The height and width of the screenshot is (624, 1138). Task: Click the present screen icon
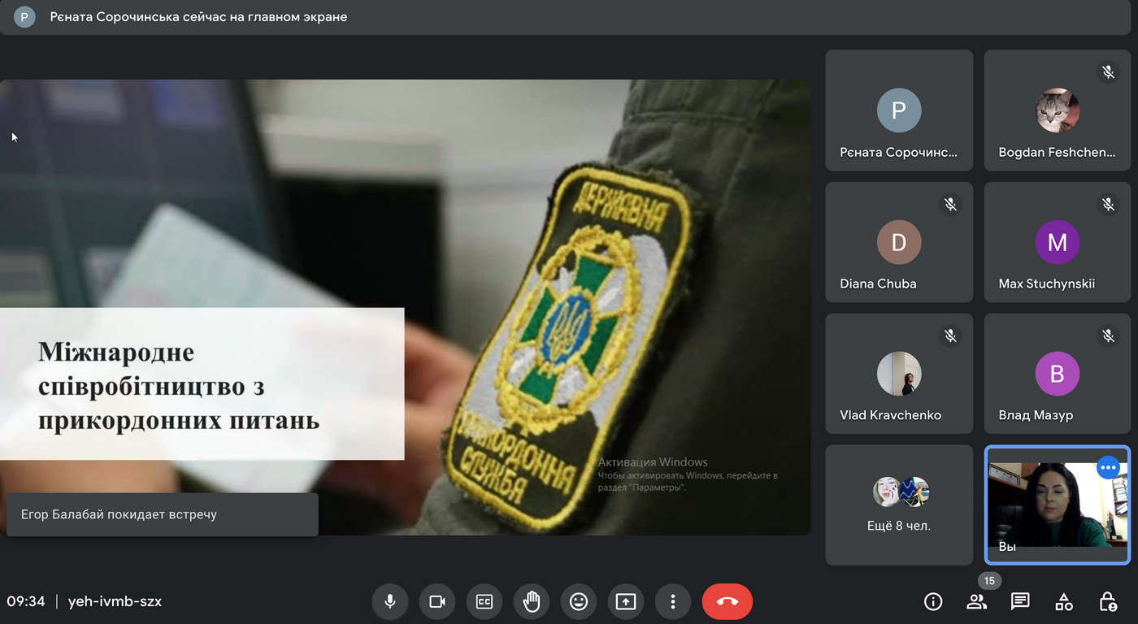pyautogui.click(x=625, y=601)
